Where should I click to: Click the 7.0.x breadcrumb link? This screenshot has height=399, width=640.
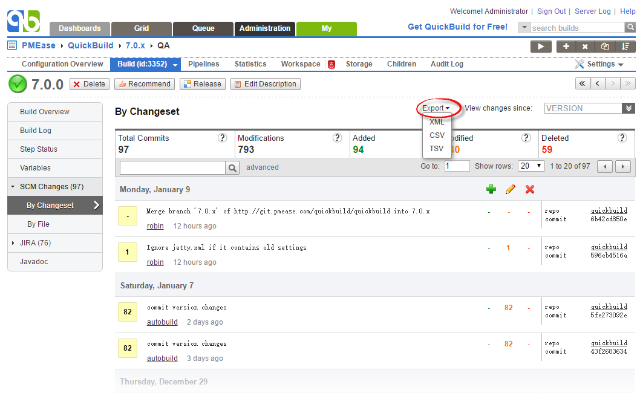click(x=135, y=45)
